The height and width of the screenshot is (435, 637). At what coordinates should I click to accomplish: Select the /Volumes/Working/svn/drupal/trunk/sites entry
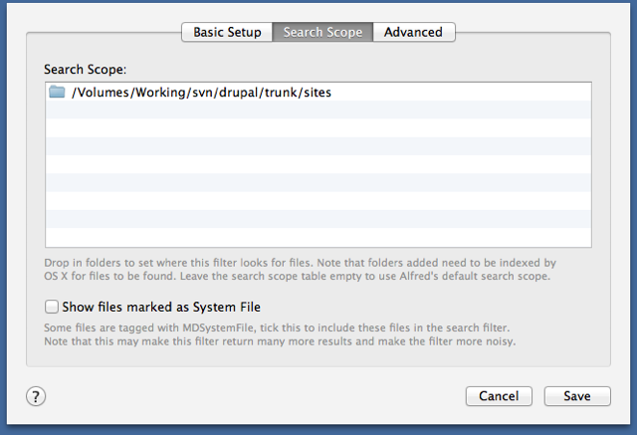(x=318, y=92)
